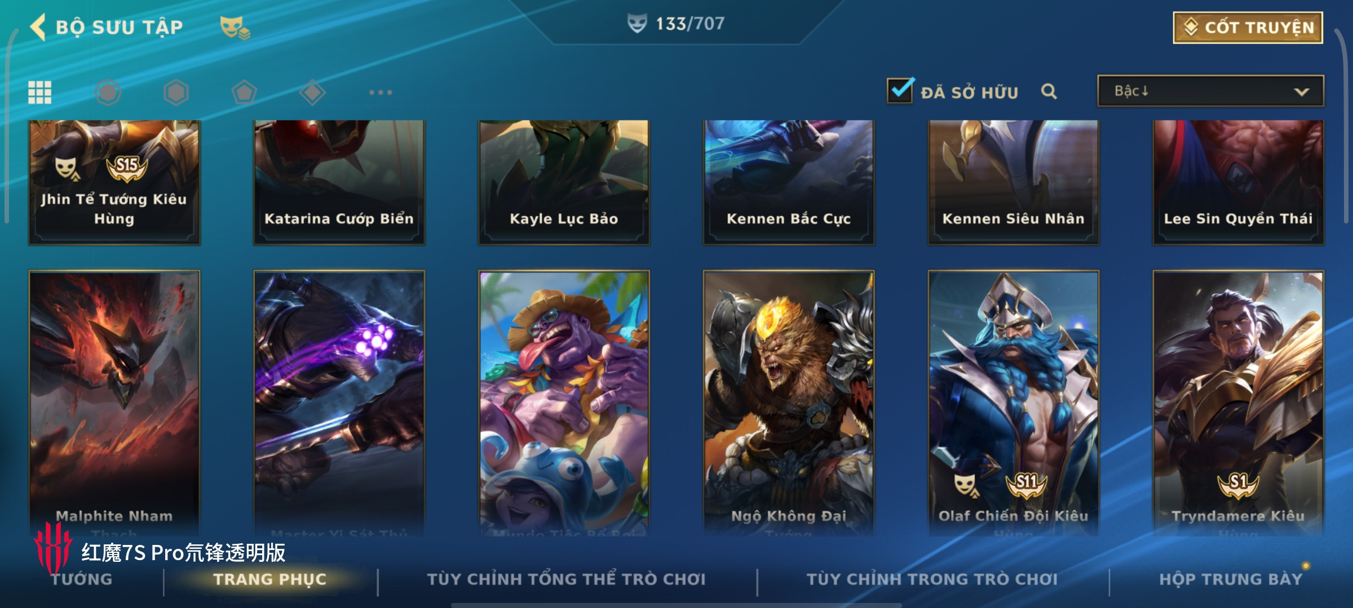The image size is (1353, 608).
Task: Show more filters via three dots
Action: tap(381, 92)
